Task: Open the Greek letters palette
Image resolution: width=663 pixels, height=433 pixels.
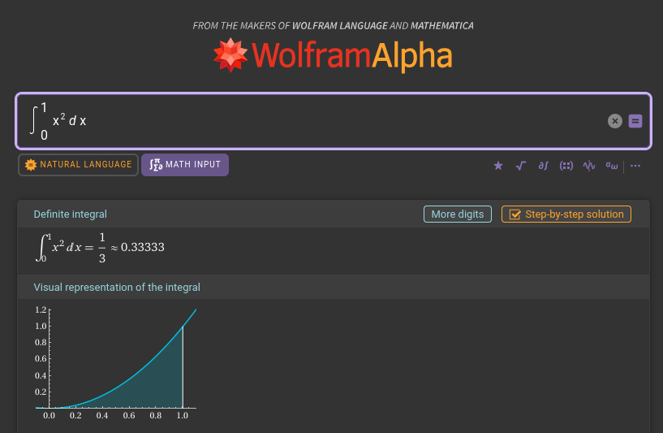Action: click(612, 166)
